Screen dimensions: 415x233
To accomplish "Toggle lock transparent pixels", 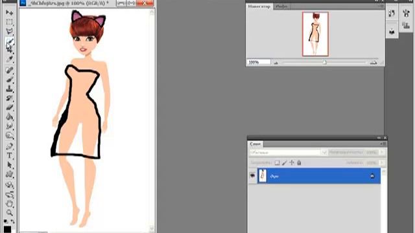I will click(277, 162).
